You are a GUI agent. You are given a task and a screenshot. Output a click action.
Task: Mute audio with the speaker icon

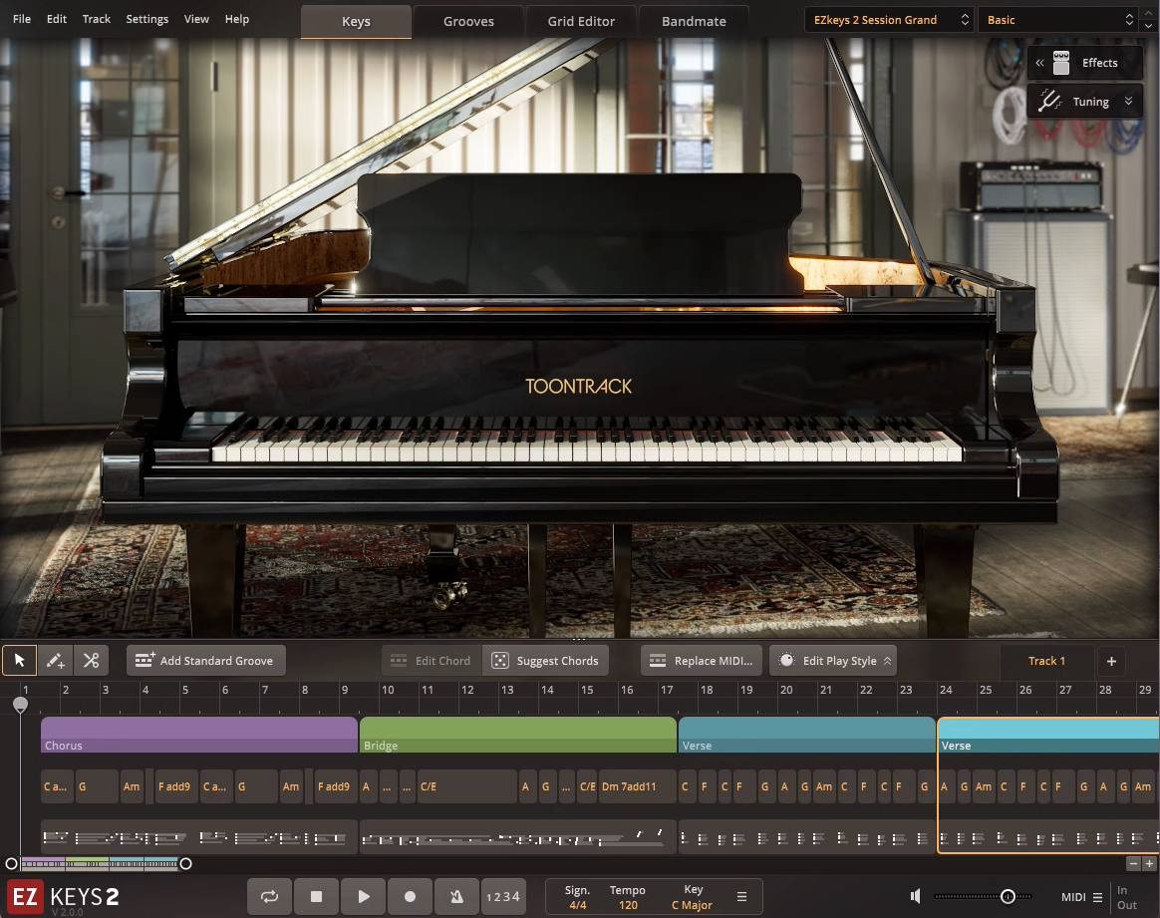coord(915,896)
